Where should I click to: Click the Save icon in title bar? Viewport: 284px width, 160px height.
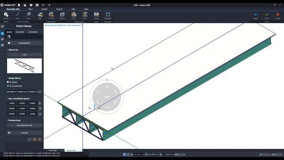tap(31, 5)
